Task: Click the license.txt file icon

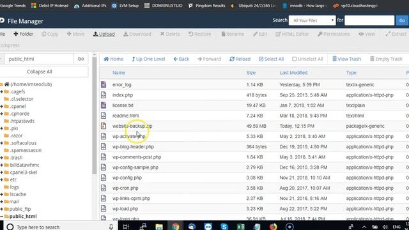Action: (104, 105)
